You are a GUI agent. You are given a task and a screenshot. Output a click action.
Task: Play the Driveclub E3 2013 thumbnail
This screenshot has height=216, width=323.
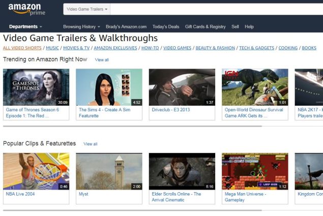click(x=182, y=87)
